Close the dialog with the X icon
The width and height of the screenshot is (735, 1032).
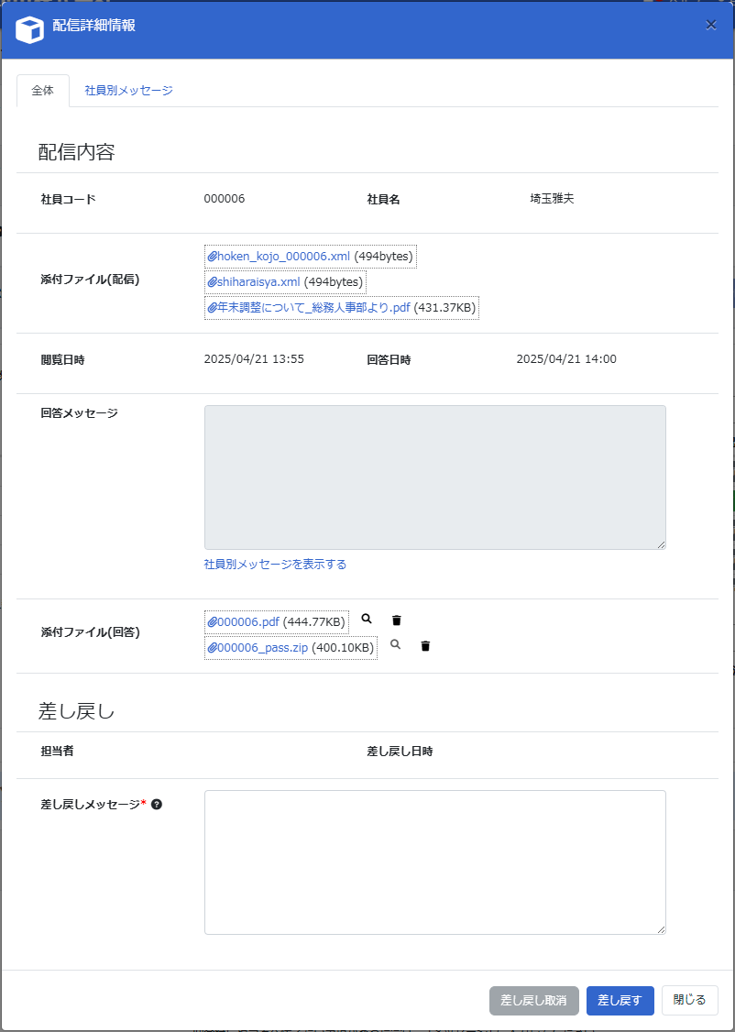pyautogui.click(x=711, y=25)
